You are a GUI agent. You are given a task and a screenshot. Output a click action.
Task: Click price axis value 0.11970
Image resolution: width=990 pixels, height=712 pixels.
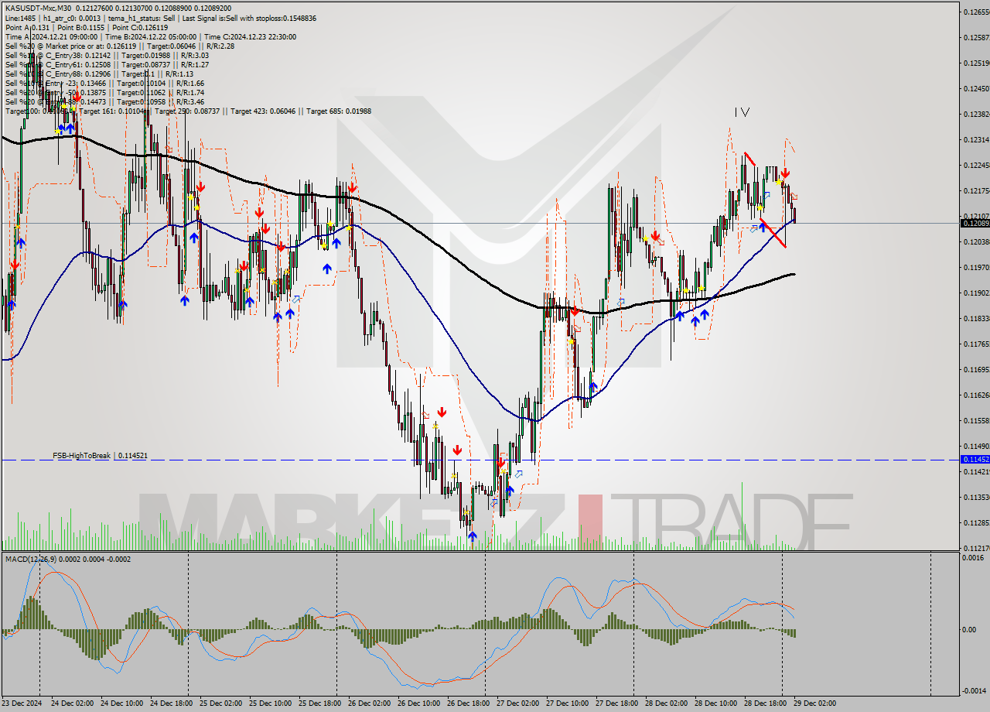click(975, 267)
